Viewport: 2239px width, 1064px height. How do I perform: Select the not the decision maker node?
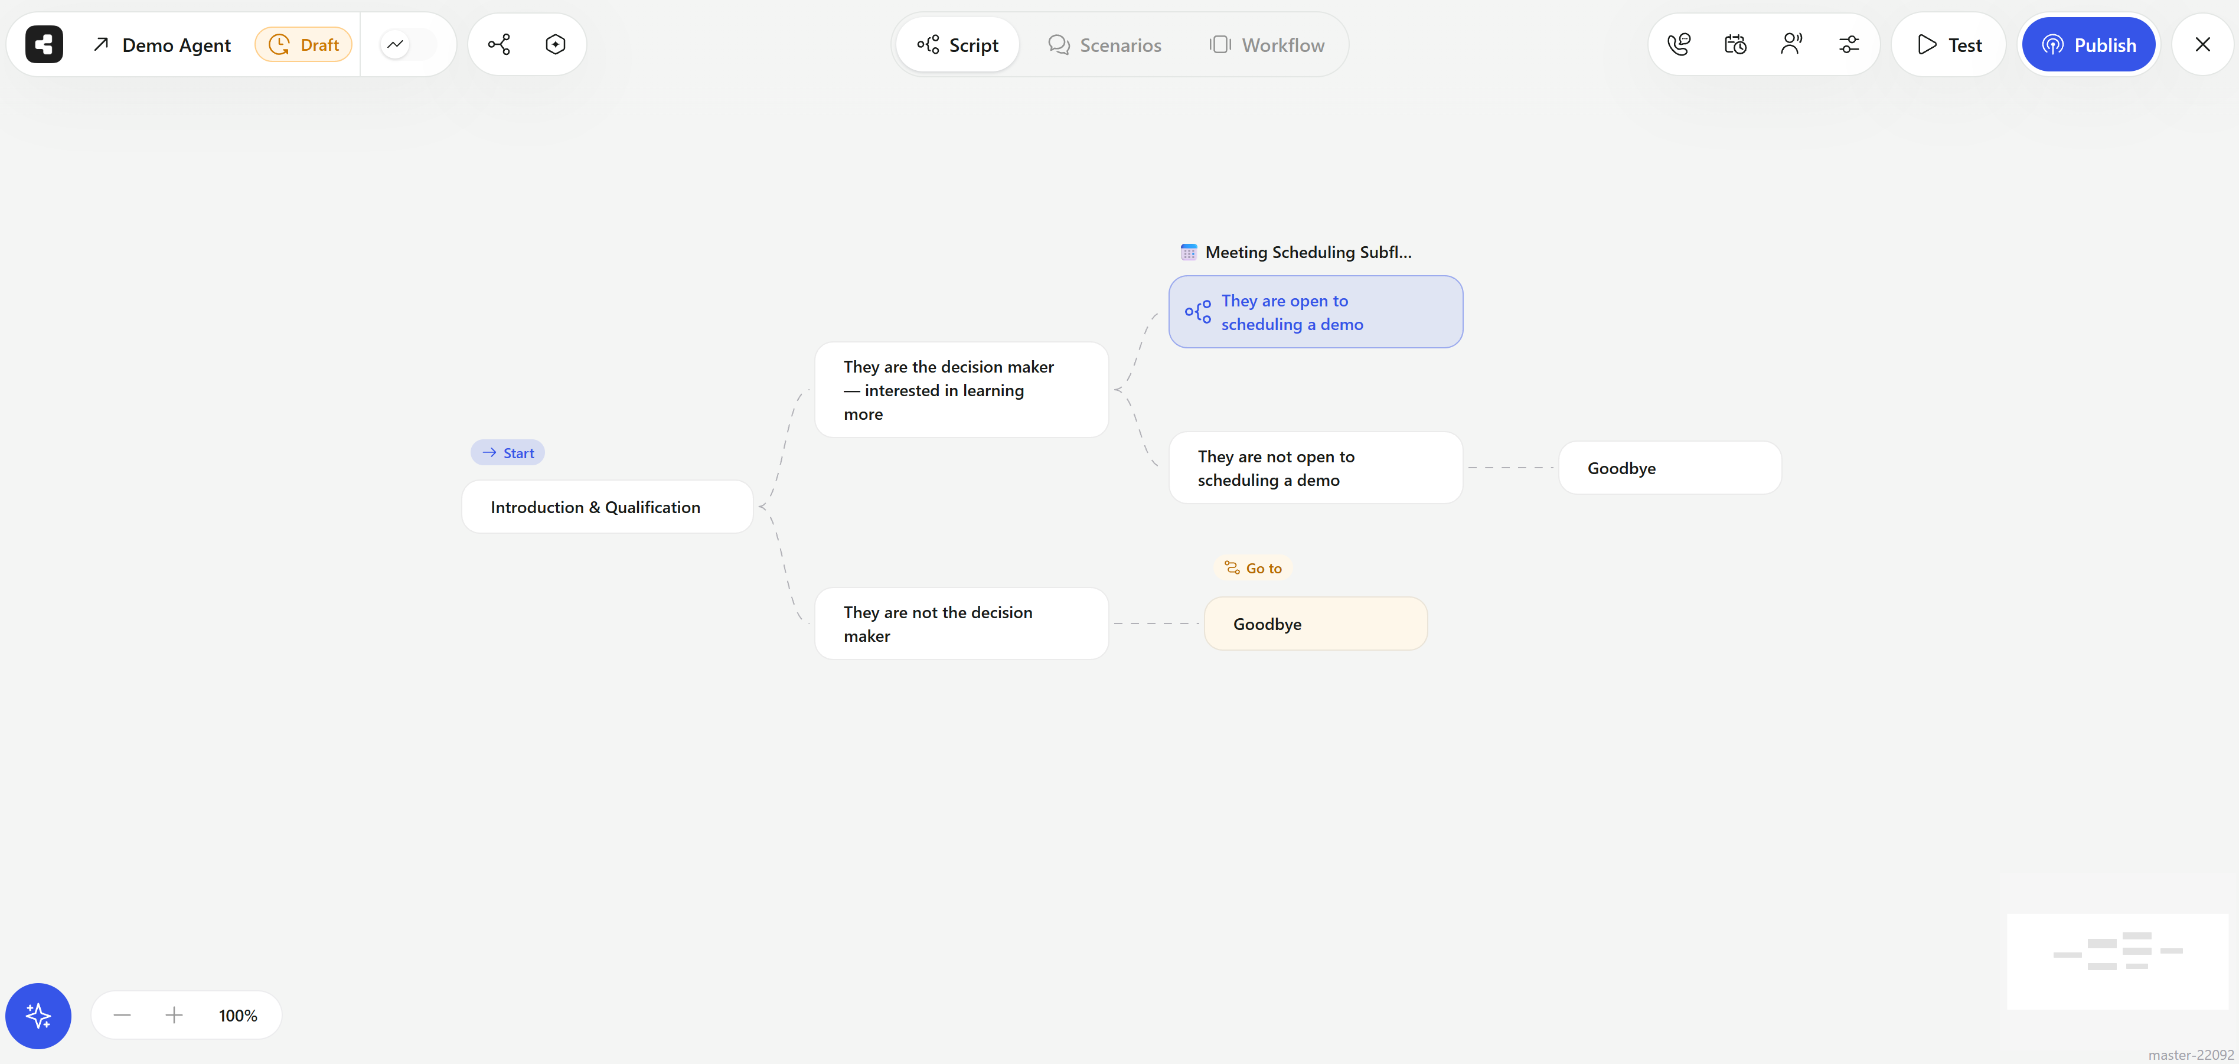click(x=961, y=624)
